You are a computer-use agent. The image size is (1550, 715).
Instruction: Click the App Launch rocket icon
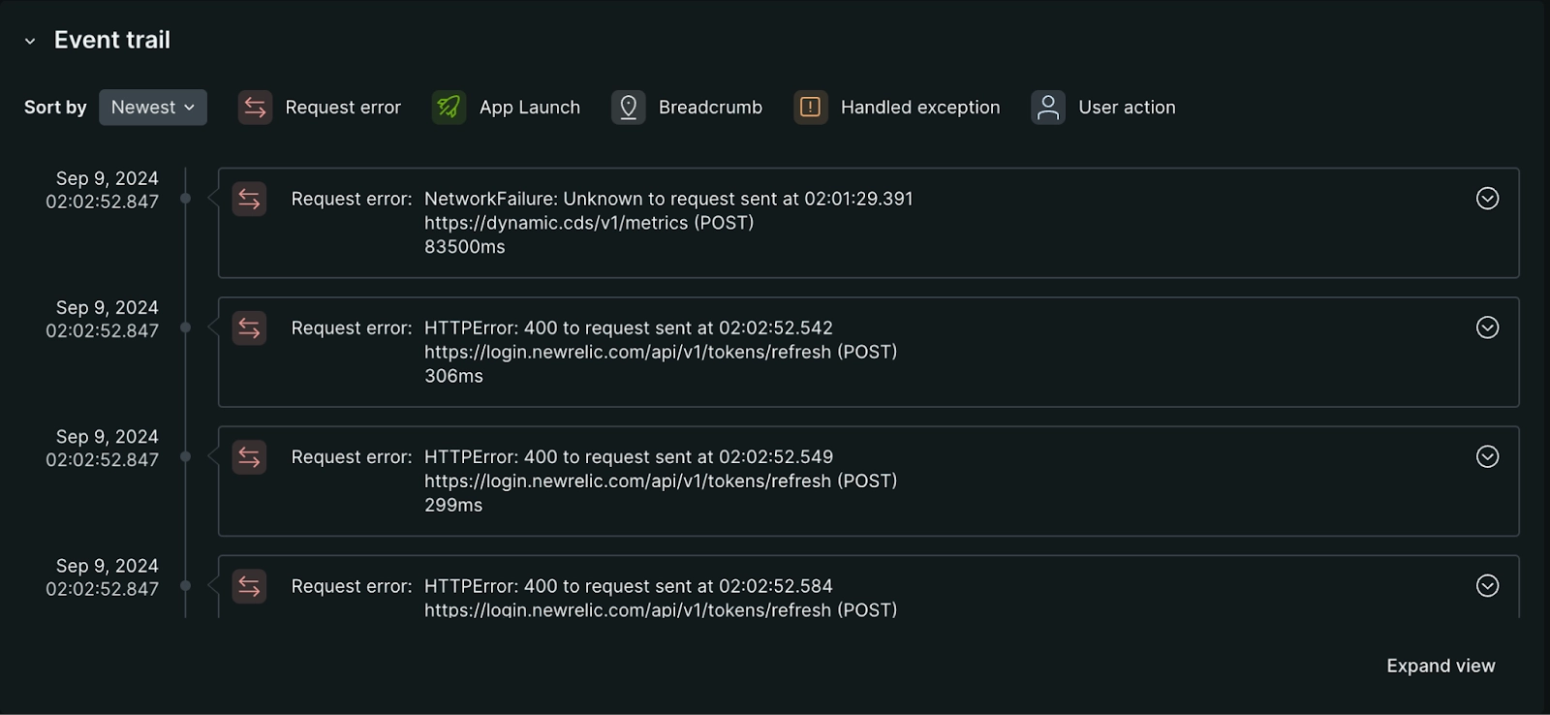446,108
